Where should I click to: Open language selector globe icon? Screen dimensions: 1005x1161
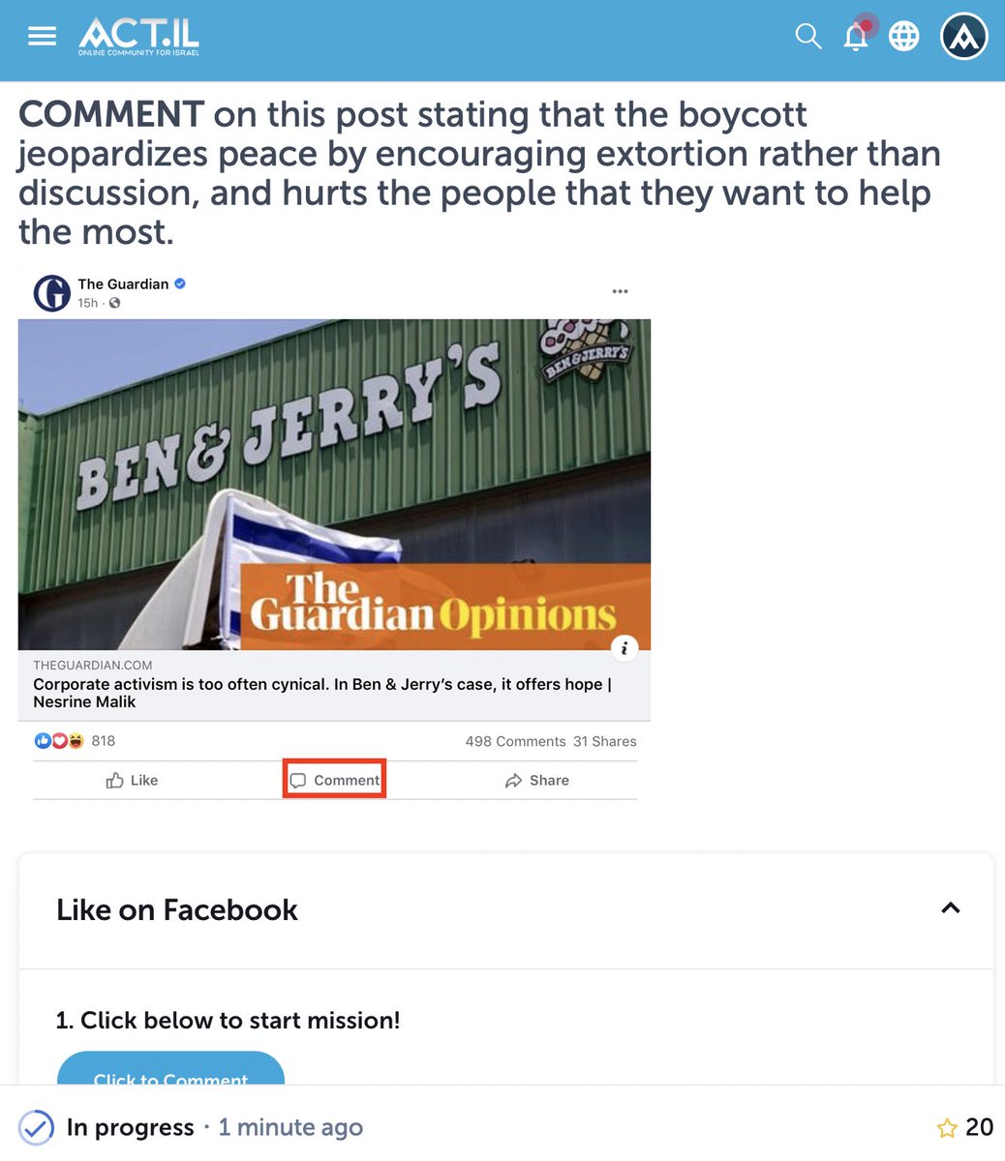(x=903, y=37)
